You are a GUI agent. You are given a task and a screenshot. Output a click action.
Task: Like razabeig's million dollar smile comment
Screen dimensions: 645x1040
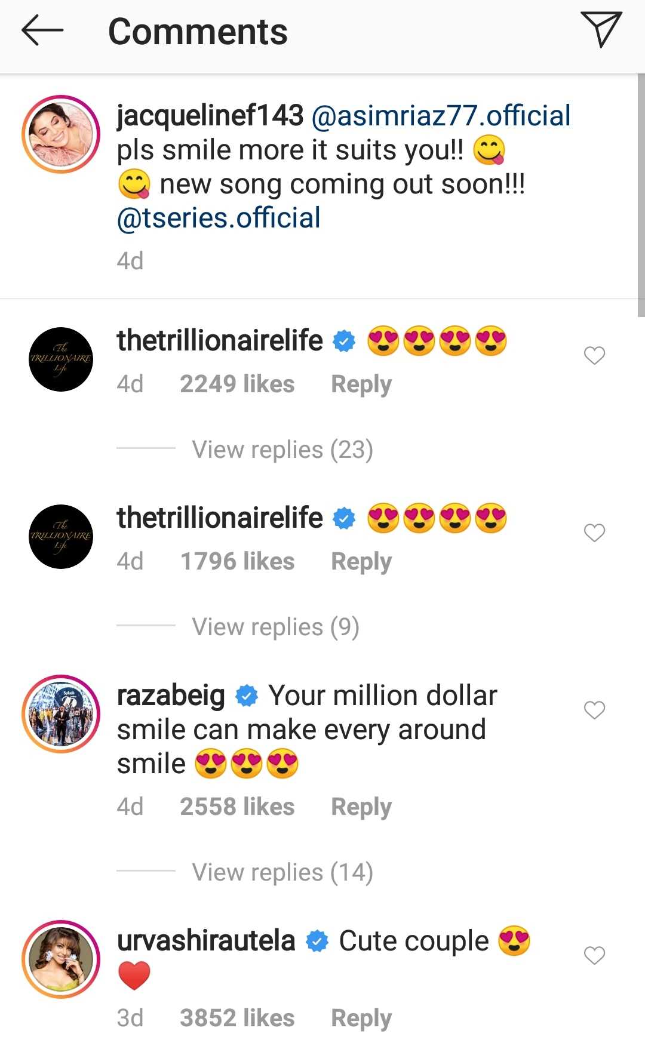click(594, 710)
